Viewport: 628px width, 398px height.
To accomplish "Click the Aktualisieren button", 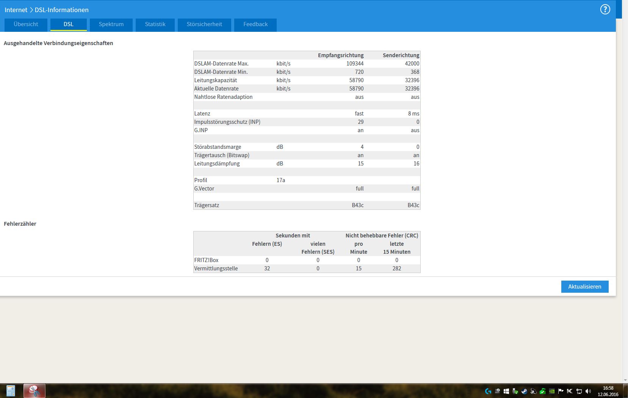I will click(x=585, y=287).
